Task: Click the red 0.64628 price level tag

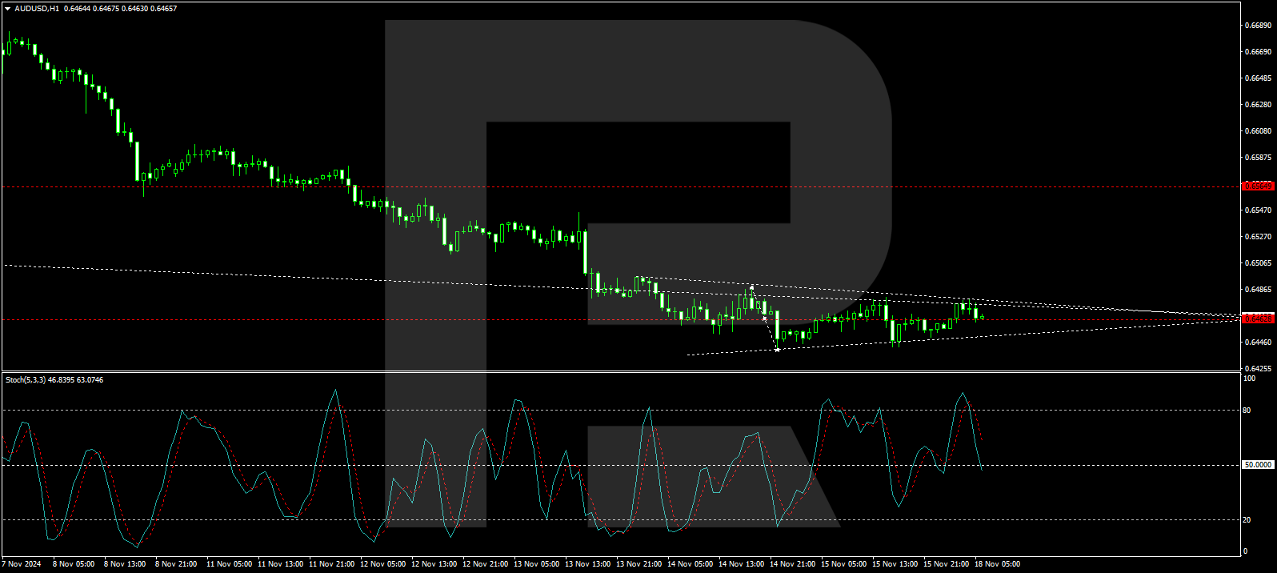Action: click(1258, 319)
